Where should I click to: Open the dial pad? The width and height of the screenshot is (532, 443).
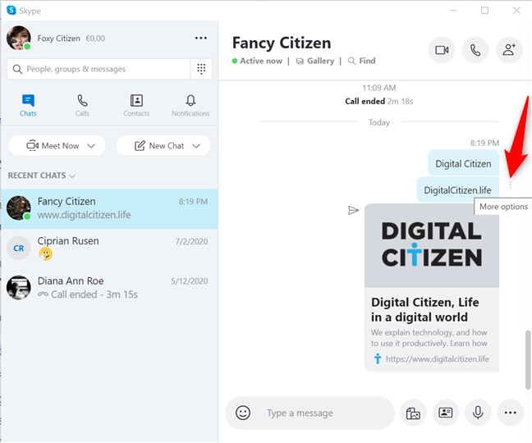tap(201, 69)
